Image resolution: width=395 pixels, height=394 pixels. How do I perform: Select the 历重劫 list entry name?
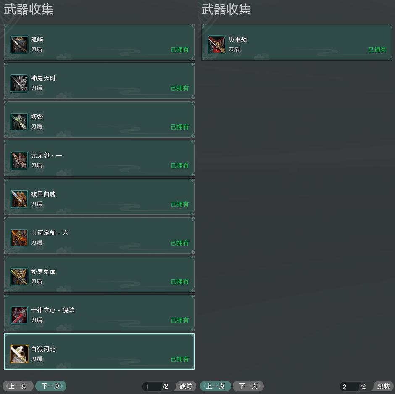(237, 40)
